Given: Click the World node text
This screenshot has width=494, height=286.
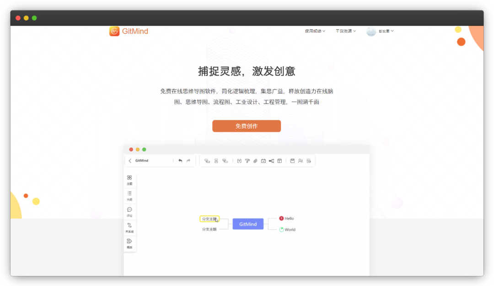Looking at the screenshot, I should tap(290, 230).
